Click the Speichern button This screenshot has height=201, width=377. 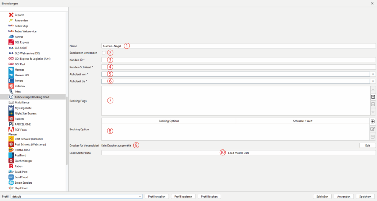[365, 197]
